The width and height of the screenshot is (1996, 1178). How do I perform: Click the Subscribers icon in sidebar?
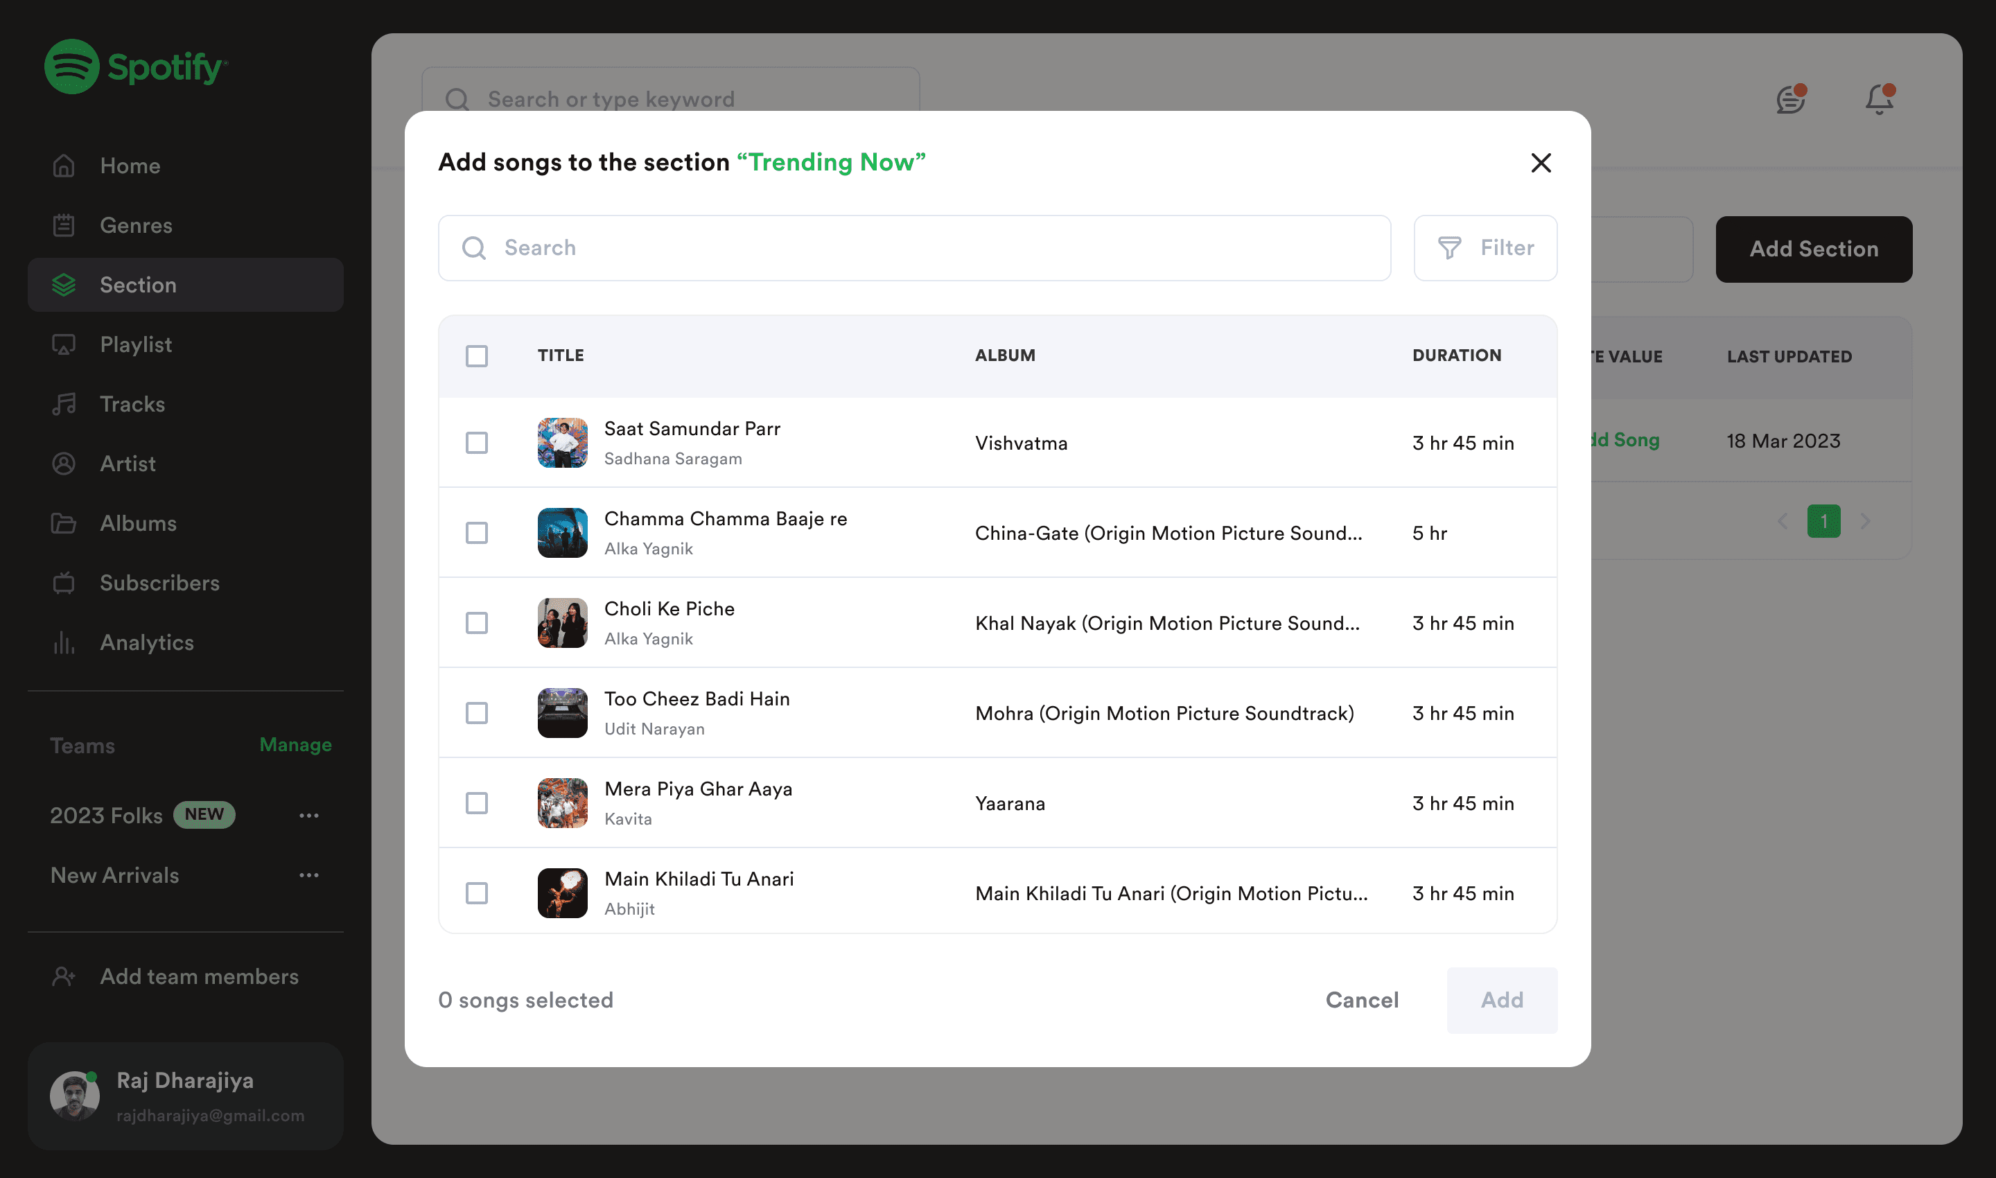64,583
